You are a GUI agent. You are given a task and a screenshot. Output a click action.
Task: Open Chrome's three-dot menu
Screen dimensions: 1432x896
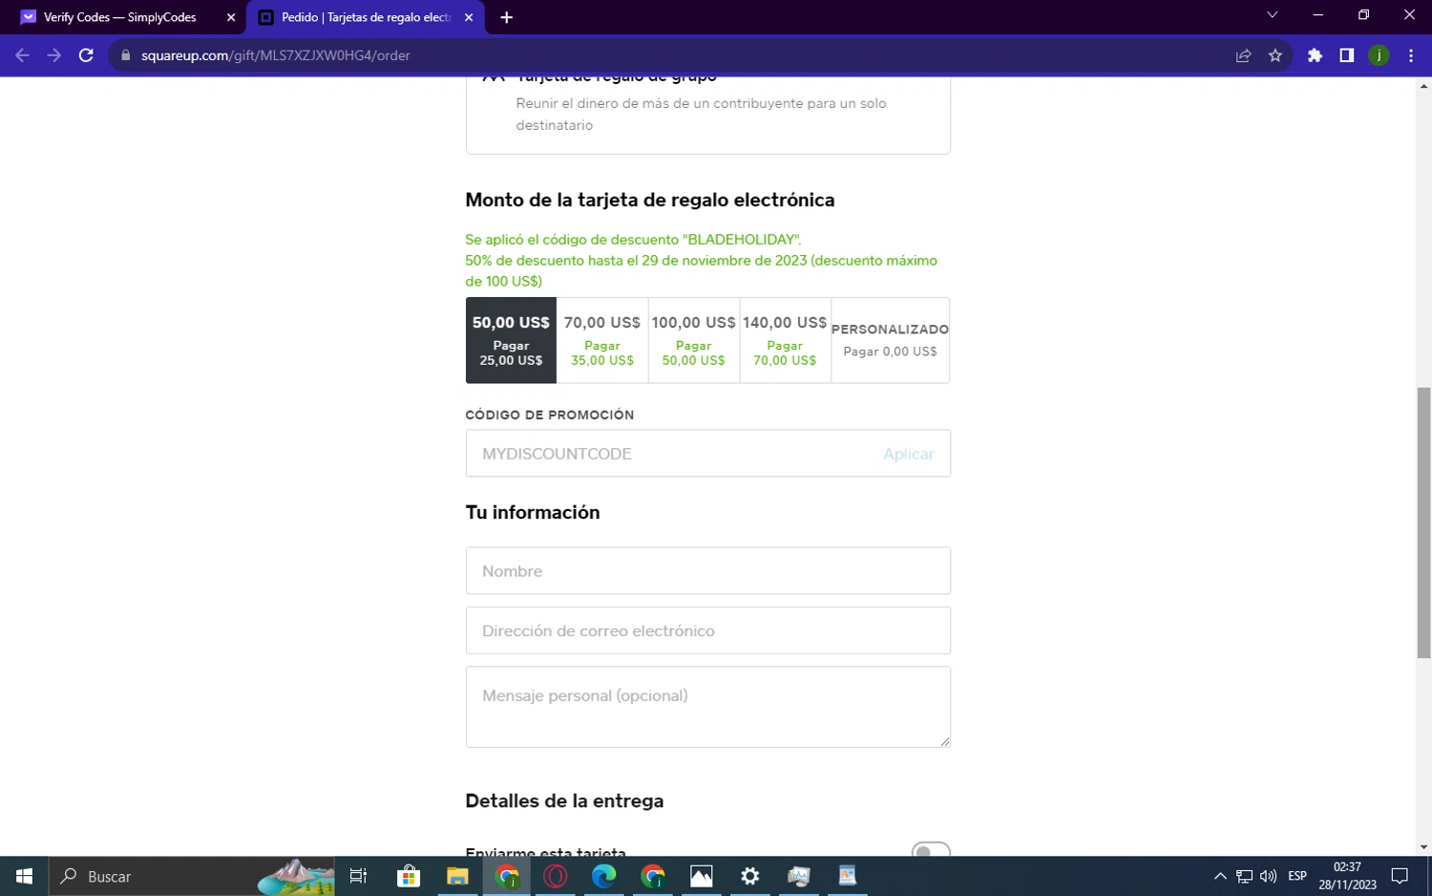[1411, 55]
